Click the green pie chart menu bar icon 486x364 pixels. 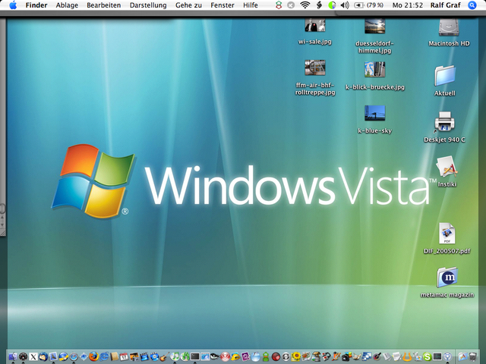coord(332,5)
